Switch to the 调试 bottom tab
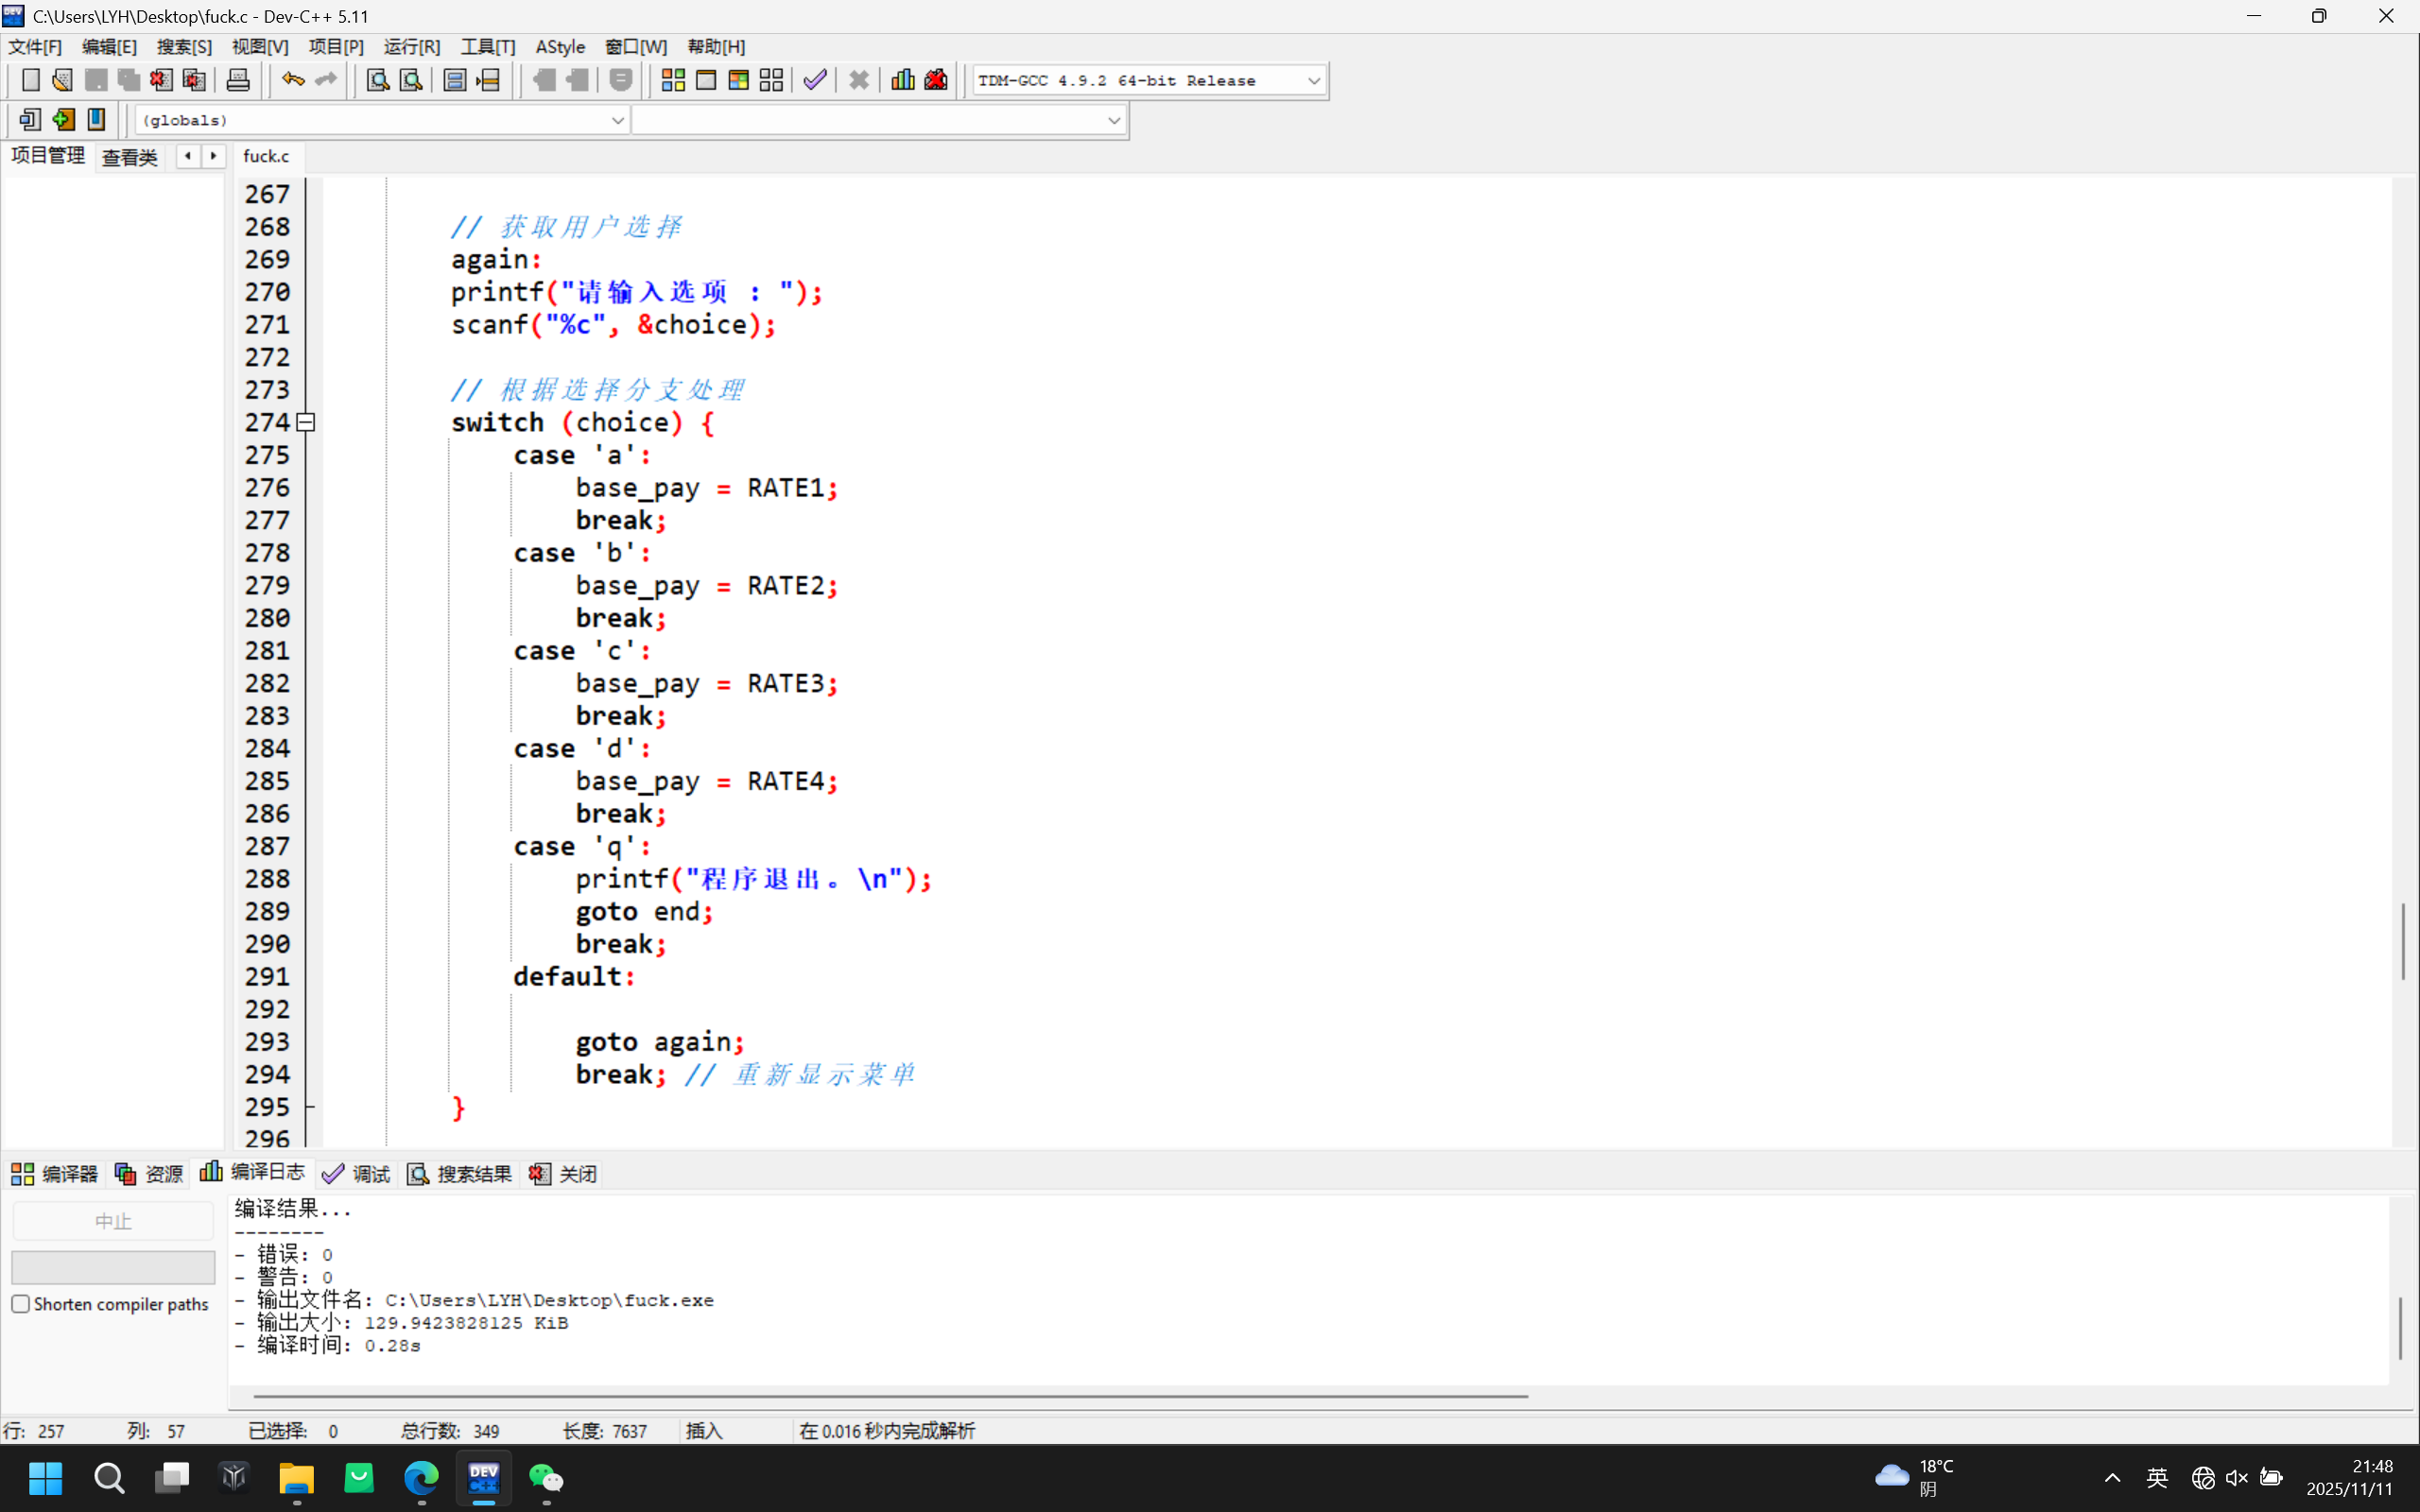This screenshot has height=1512, width=2420. [x=357, y=1174]
